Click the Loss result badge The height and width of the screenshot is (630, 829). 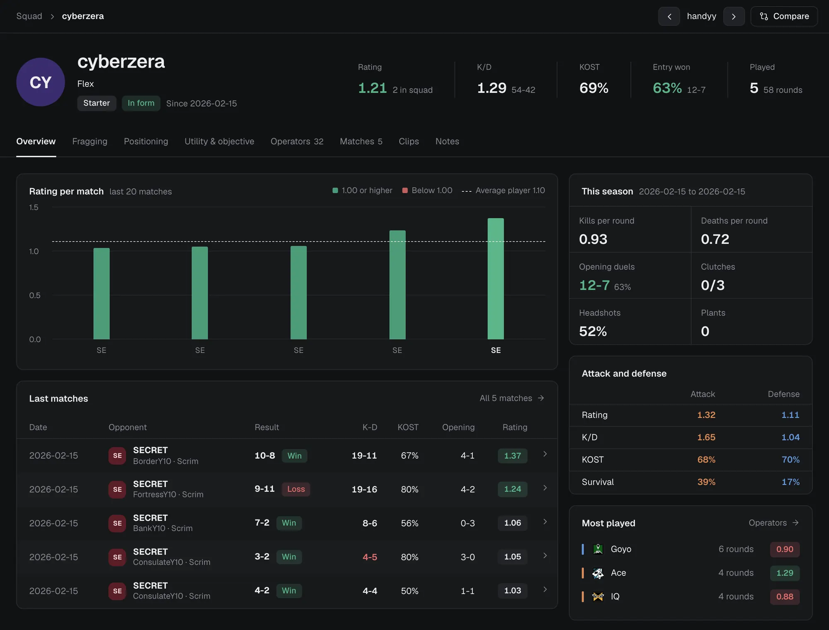(296, 489)
